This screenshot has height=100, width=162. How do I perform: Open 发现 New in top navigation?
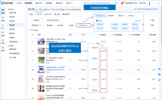coord(70,3)
